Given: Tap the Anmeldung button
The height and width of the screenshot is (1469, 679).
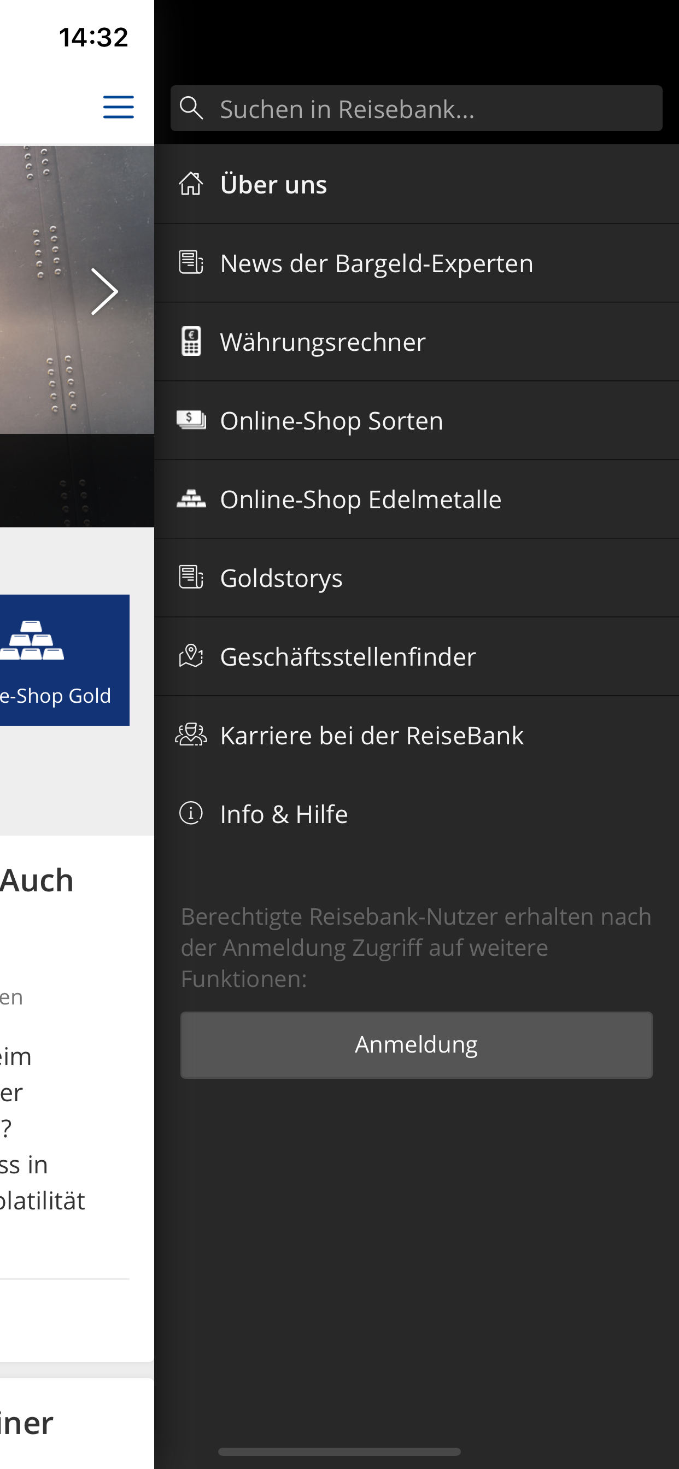Looking at the screenshot, I should pos(416,1045).
